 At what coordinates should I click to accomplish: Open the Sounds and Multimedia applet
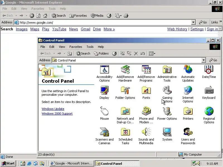click(x=146, y=136)
